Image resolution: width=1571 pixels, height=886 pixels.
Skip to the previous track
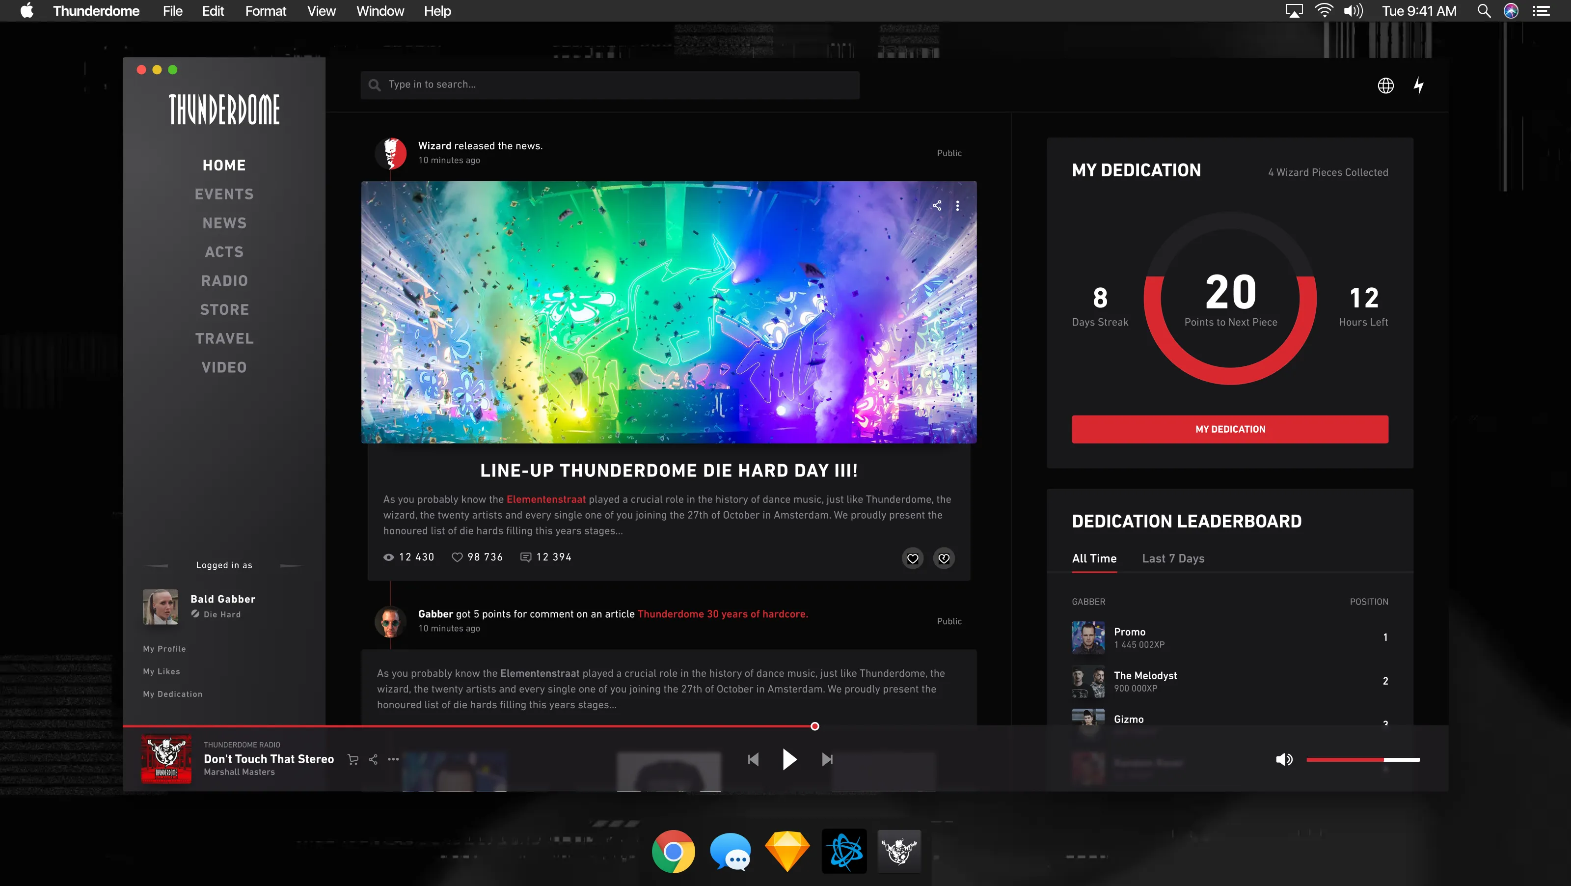point(753,759)
